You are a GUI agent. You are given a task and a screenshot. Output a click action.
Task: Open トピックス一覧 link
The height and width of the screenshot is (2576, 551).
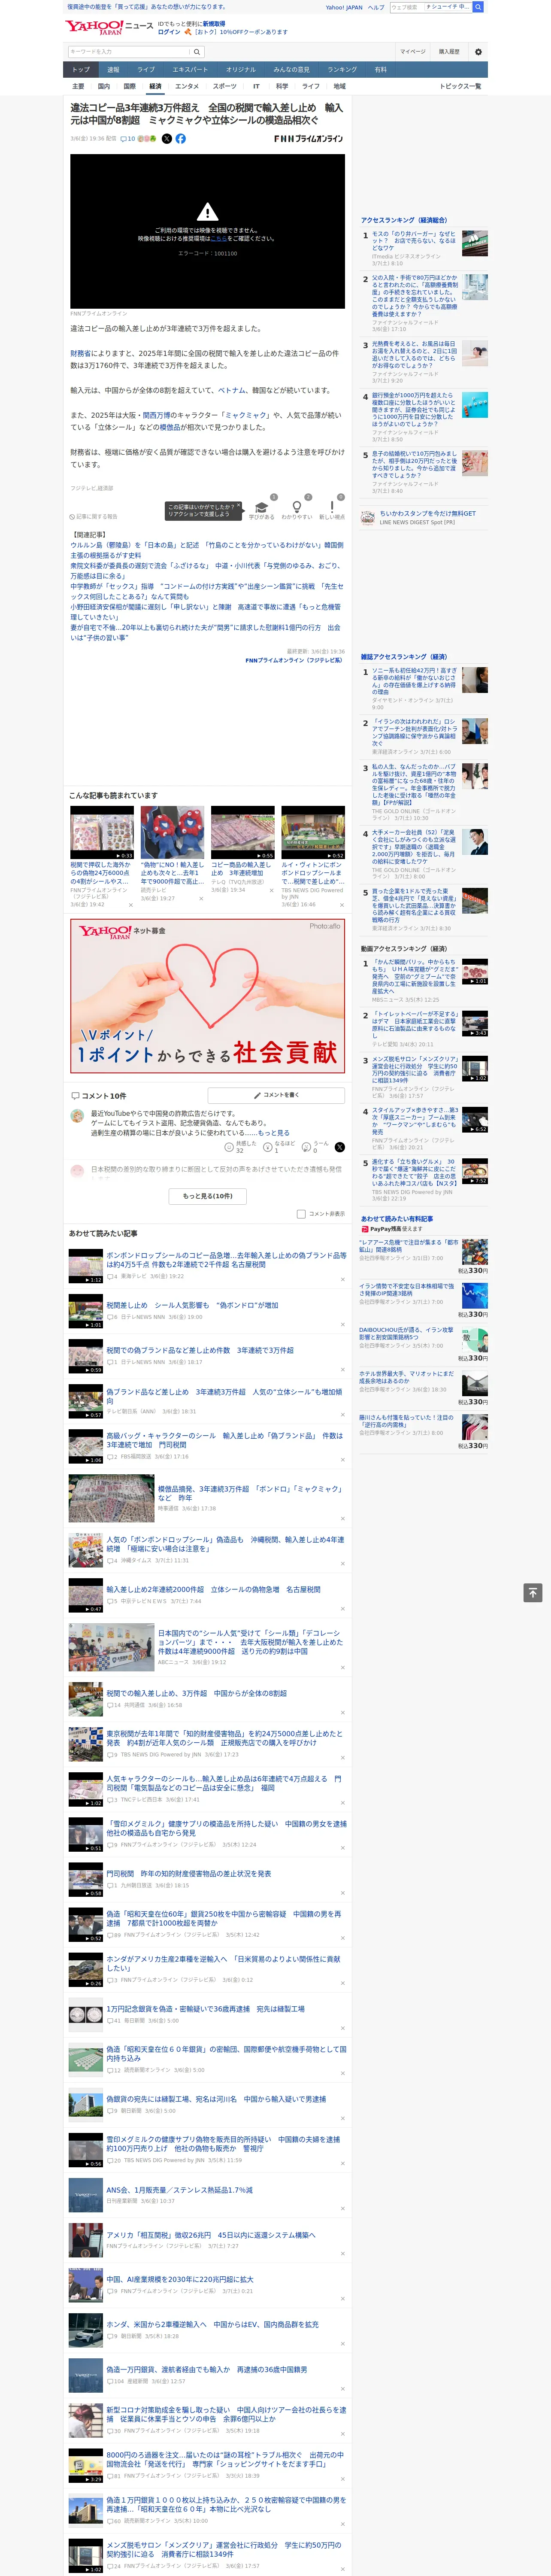pos(460,86)
